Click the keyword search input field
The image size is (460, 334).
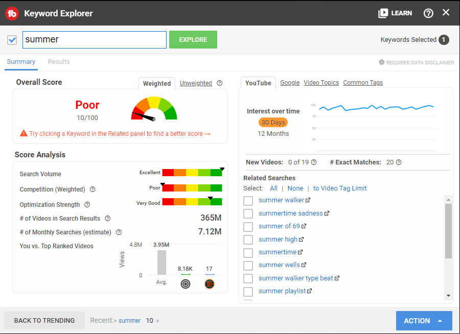pyautogui.click(x=95, y=40)
